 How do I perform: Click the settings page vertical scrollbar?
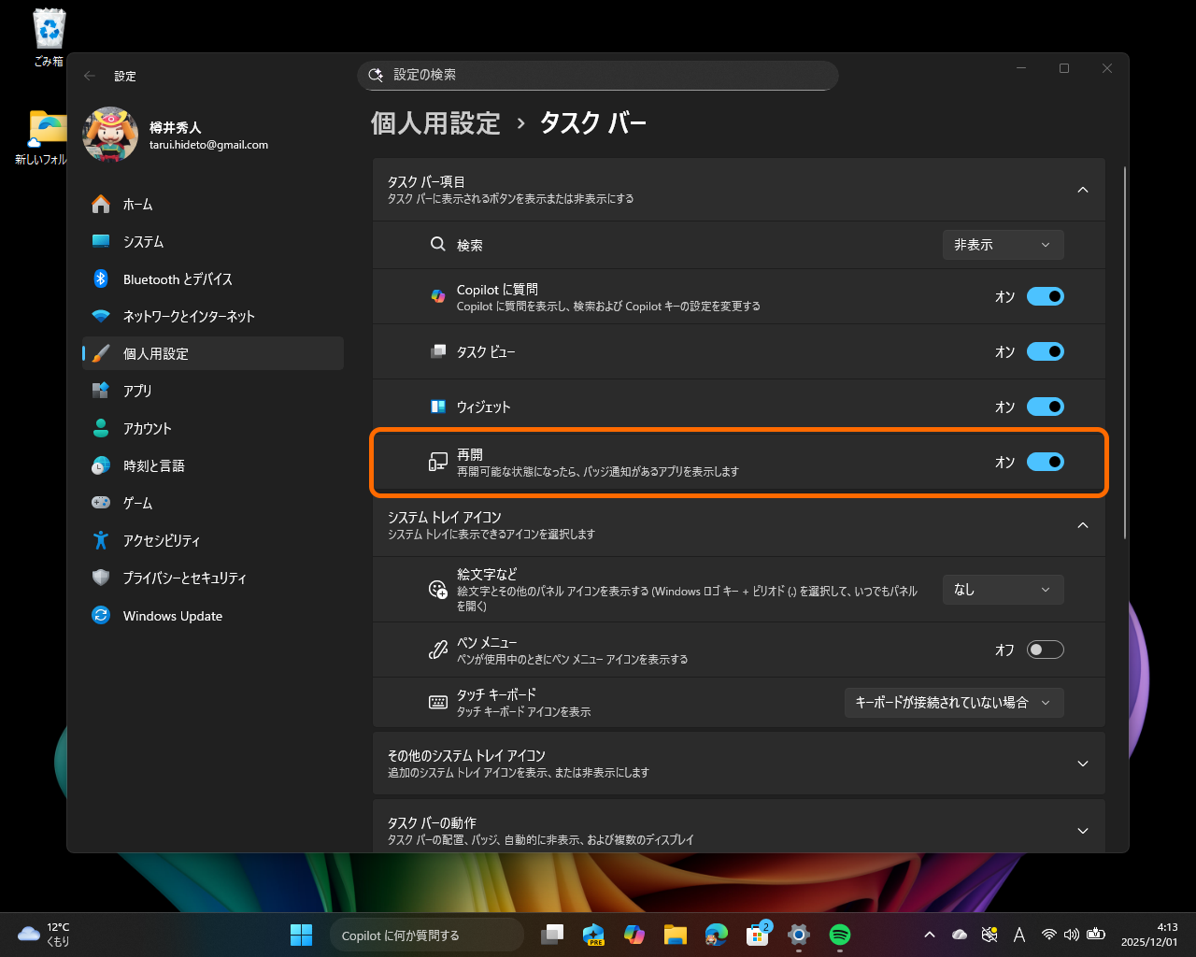click(1125, 353)
